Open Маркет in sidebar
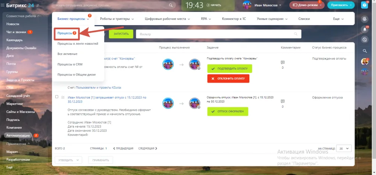This screenshot has height=175, width=376. tap(12, 152)
